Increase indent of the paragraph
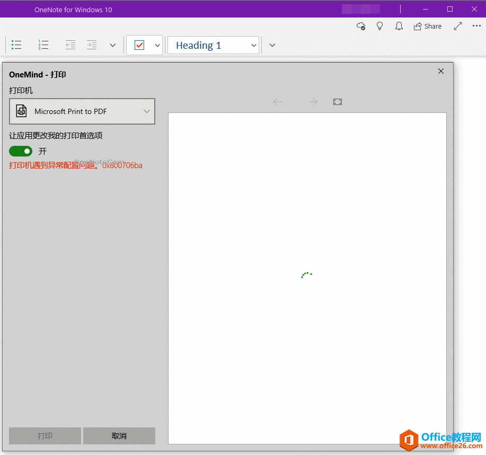 [92, 45]
